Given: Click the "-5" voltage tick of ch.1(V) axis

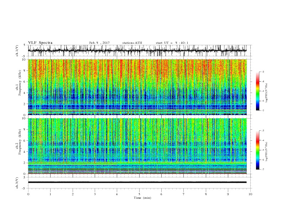Looking at the screenshot, I should click(24, 56).
